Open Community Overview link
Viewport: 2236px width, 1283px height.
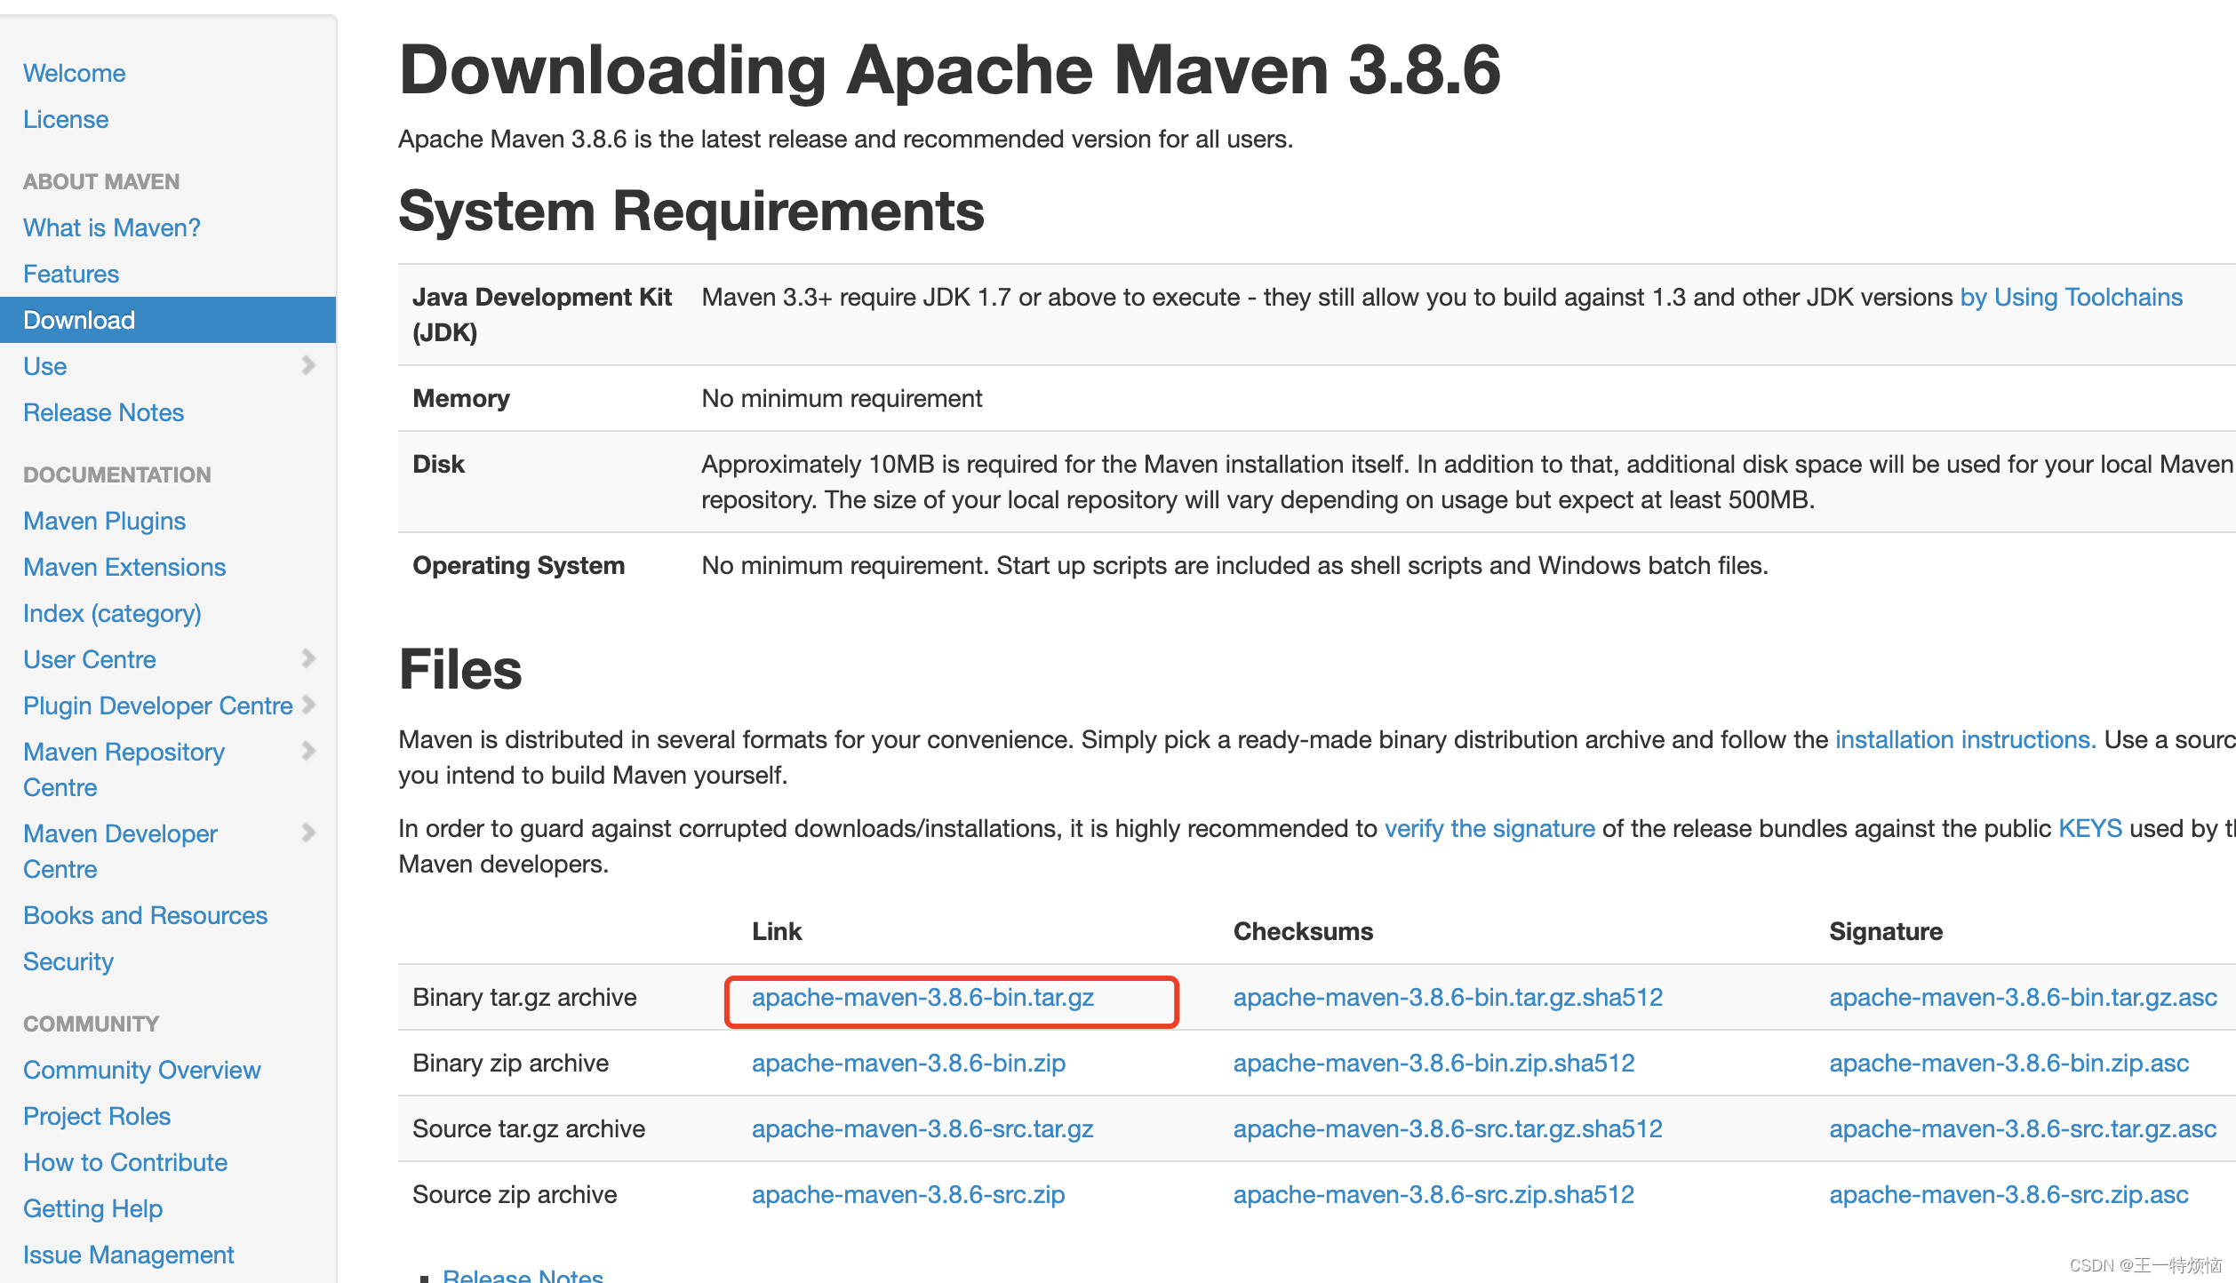click(142, 1070)
